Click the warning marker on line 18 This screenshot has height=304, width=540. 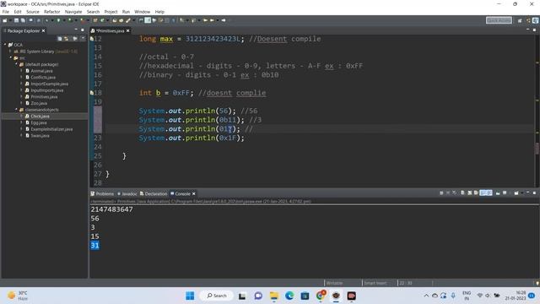click(92, 93)
